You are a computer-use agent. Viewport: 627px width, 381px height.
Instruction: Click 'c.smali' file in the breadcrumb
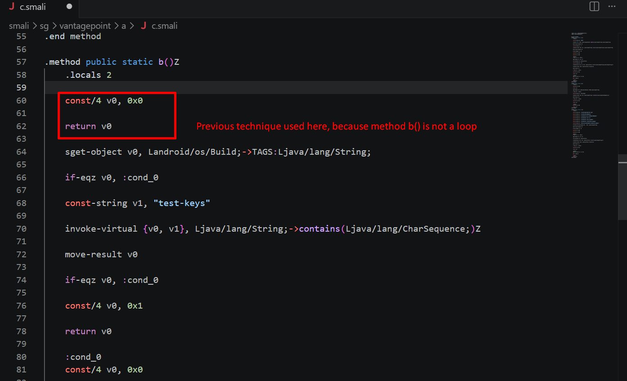(x=164, y=26)
